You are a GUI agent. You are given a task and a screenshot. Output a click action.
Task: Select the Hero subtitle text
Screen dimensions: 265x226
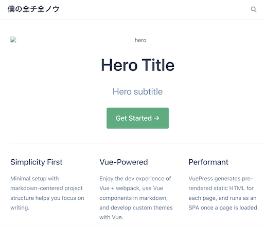137,91
